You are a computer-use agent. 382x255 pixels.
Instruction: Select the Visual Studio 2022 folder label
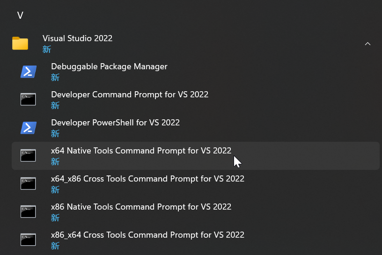[77, 38]
